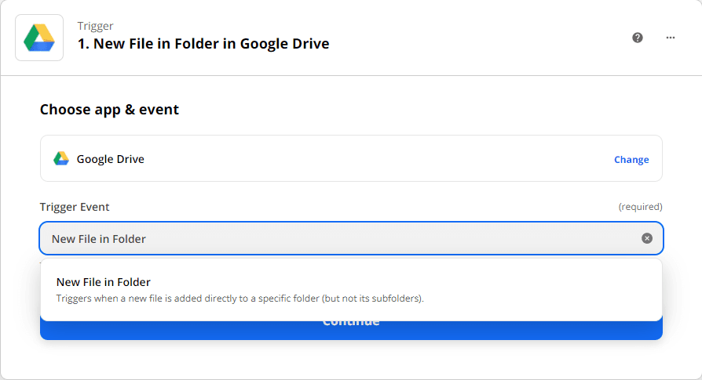Viewport: 702px width, 380px height.
Task: Click the "(required)" indicator text
Action: click(x=640, y=207)
